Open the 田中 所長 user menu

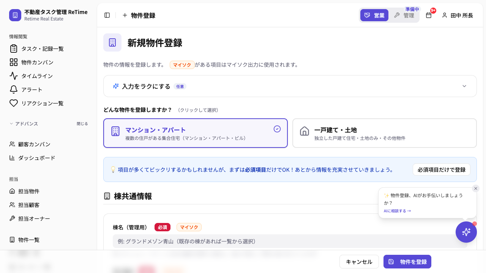tap(458, 15)
